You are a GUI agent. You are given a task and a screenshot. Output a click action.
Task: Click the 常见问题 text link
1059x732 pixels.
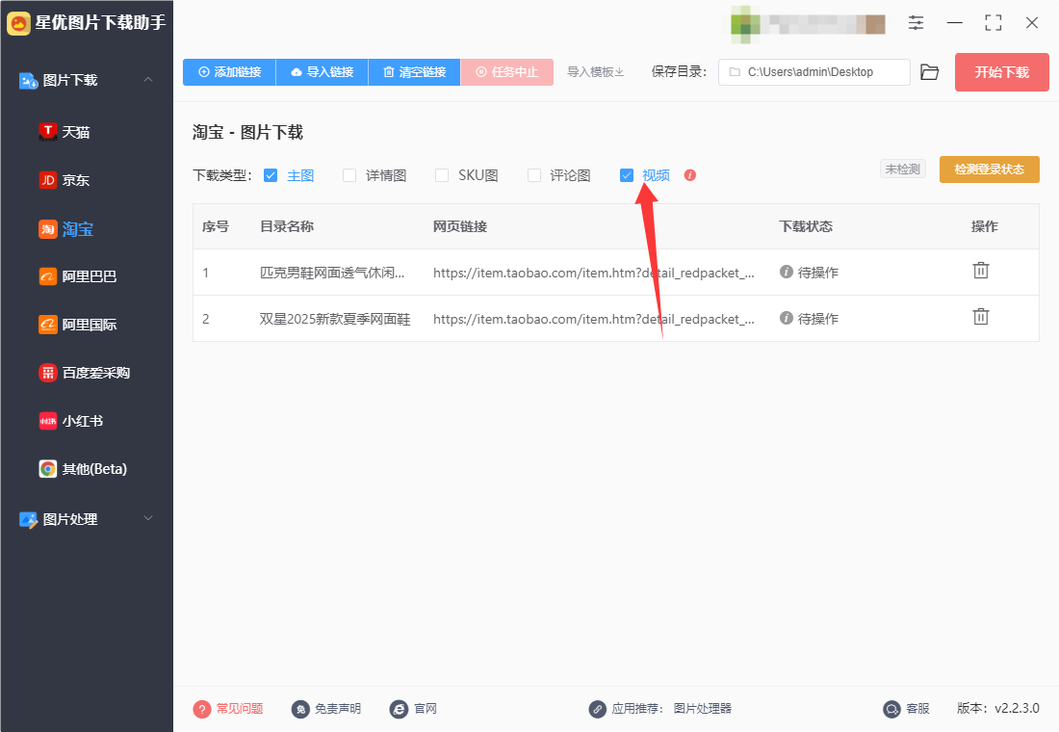coord(240,708)
